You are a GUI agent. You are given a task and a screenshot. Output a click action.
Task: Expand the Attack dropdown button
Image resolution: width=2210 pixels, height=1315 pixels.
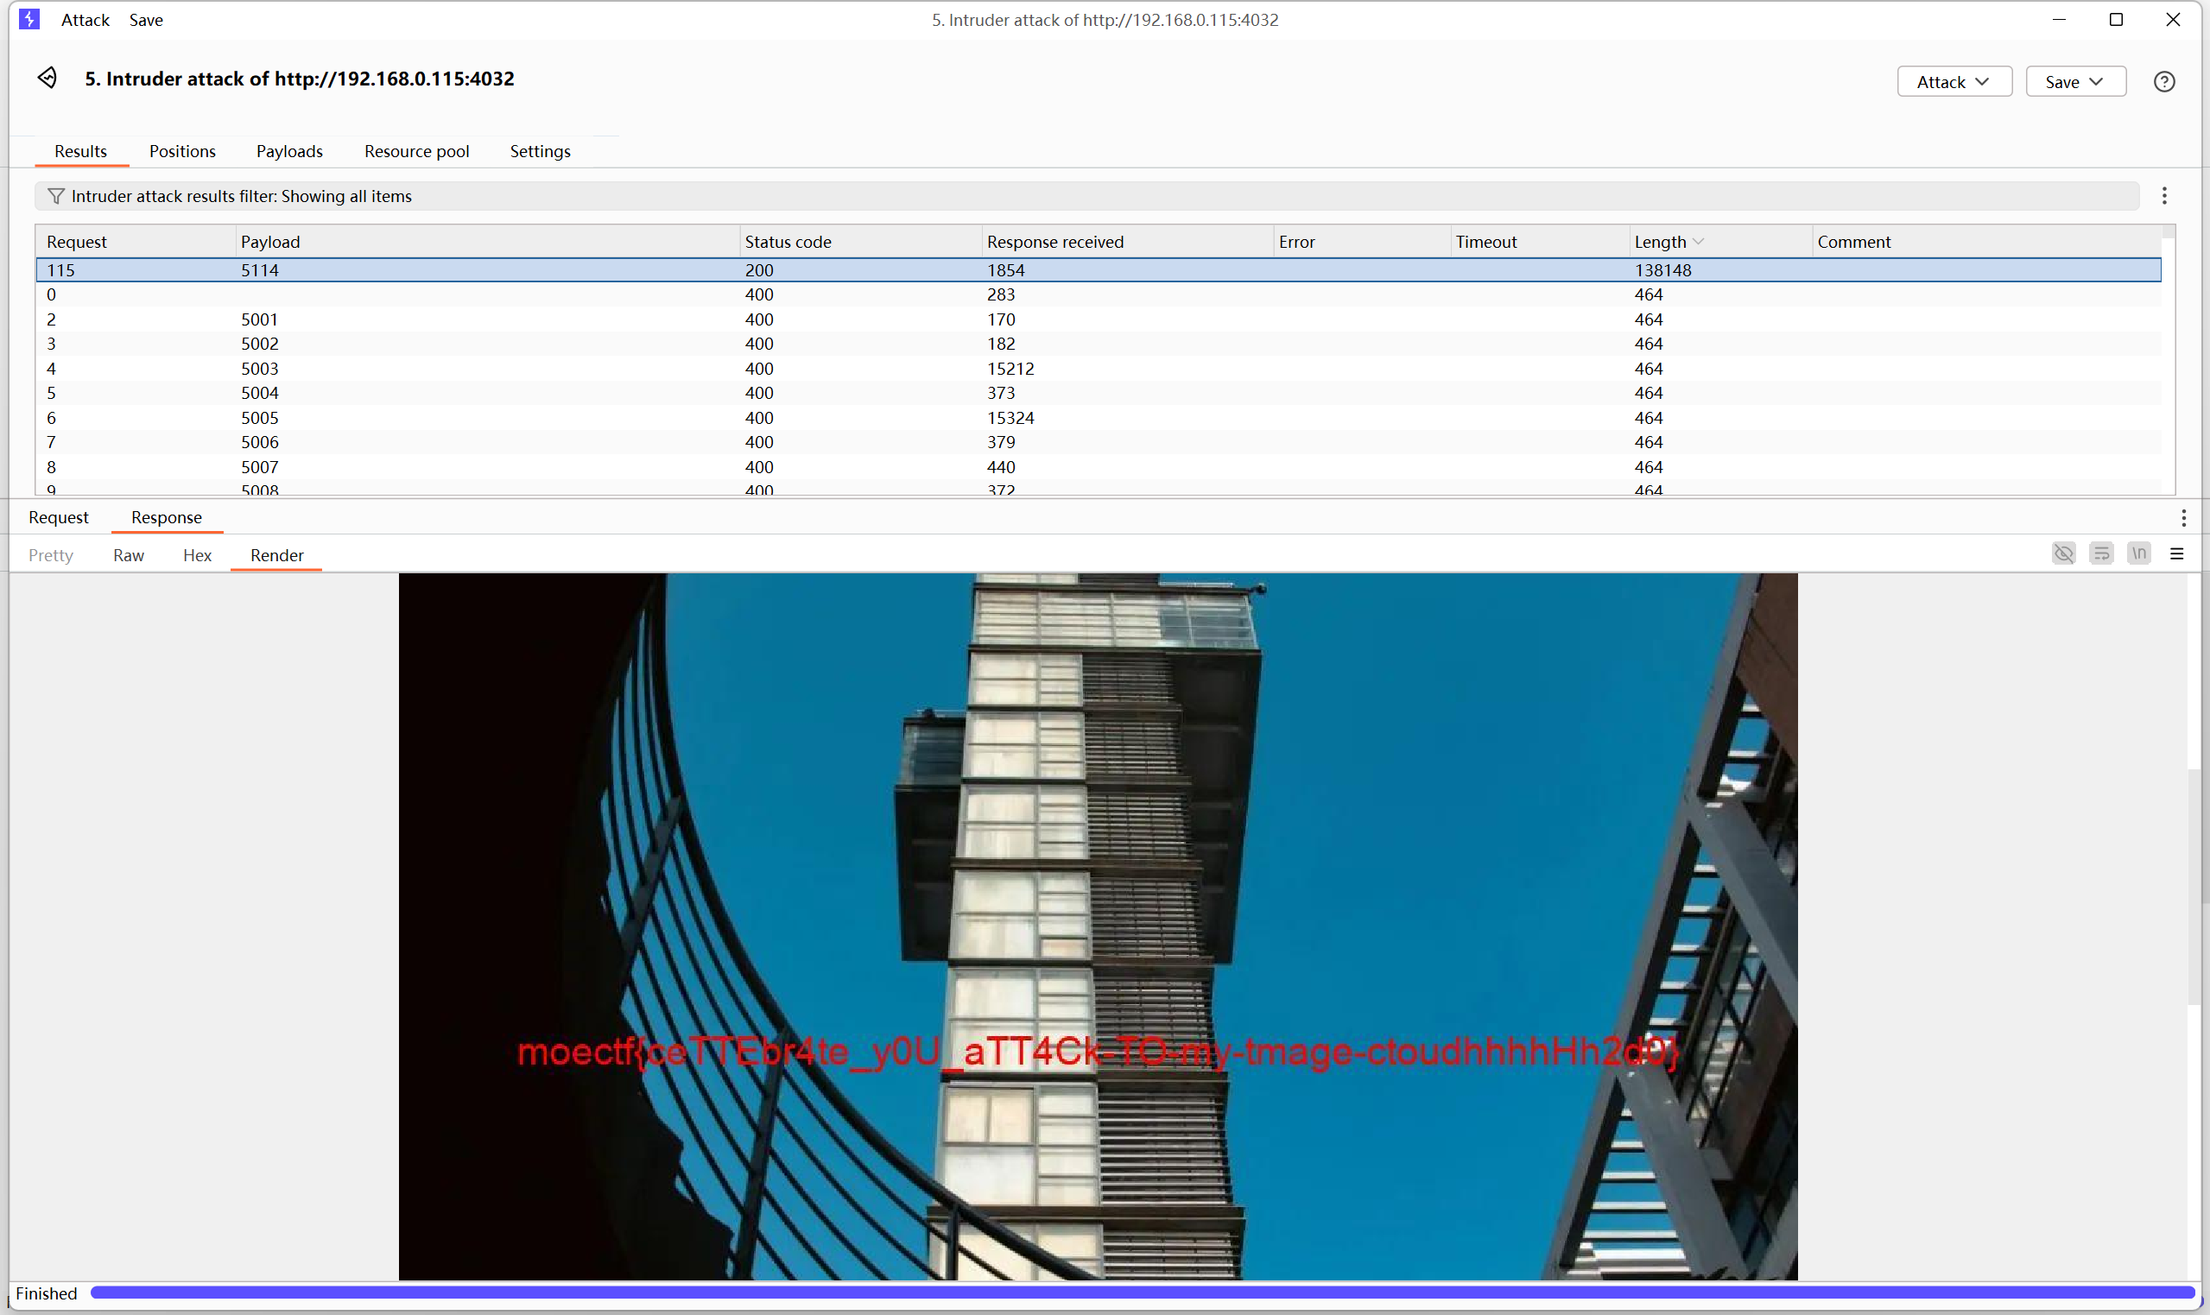1954,81
